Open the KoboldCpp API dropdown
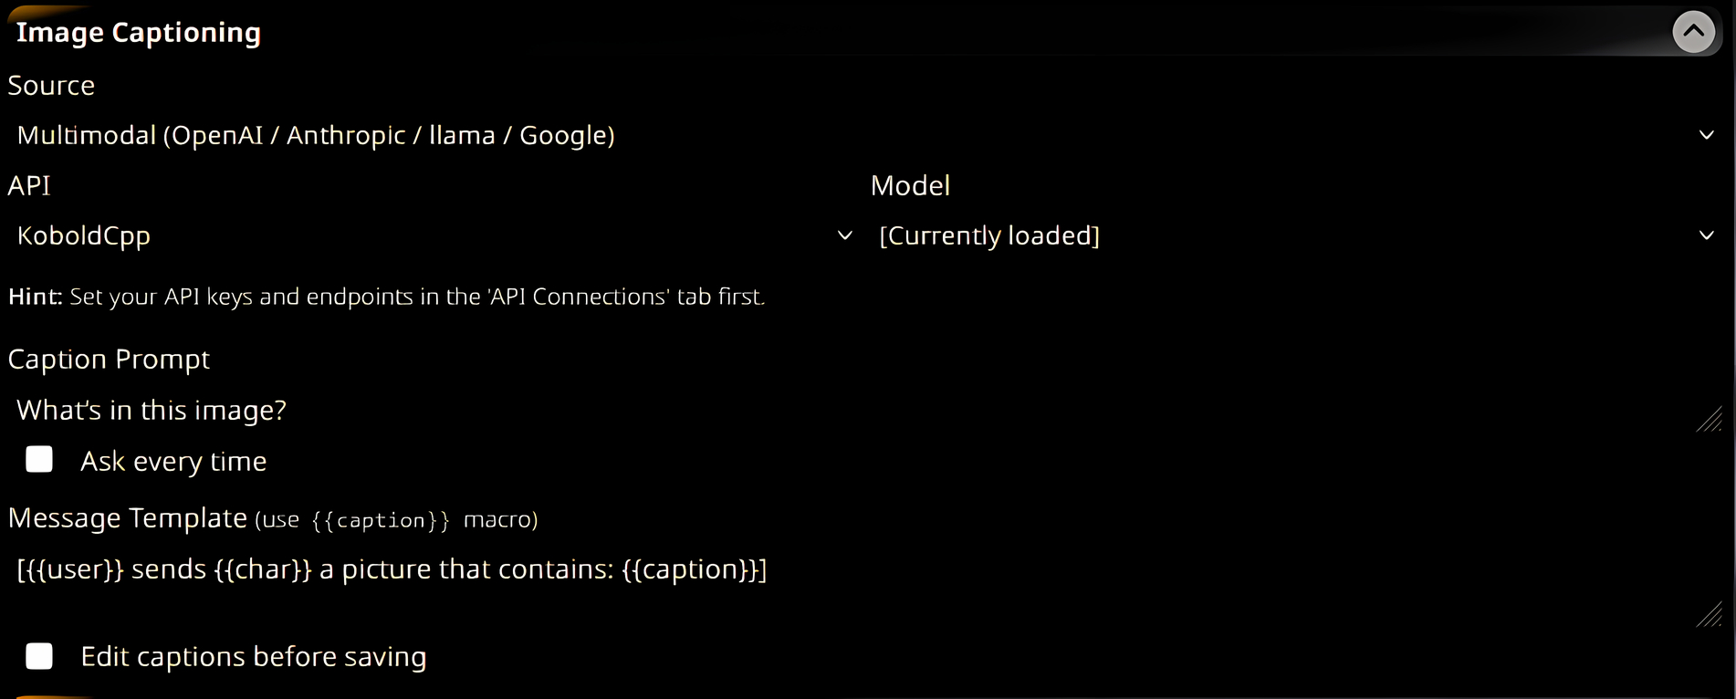 (429, 235)
